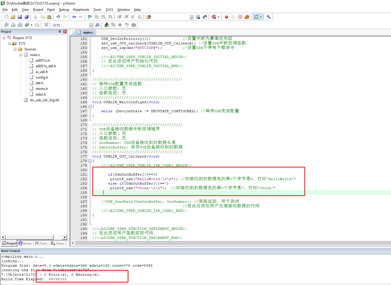Open the Manage Project Items icon
This screenshot has height=285, width=391.
point(107,25)
